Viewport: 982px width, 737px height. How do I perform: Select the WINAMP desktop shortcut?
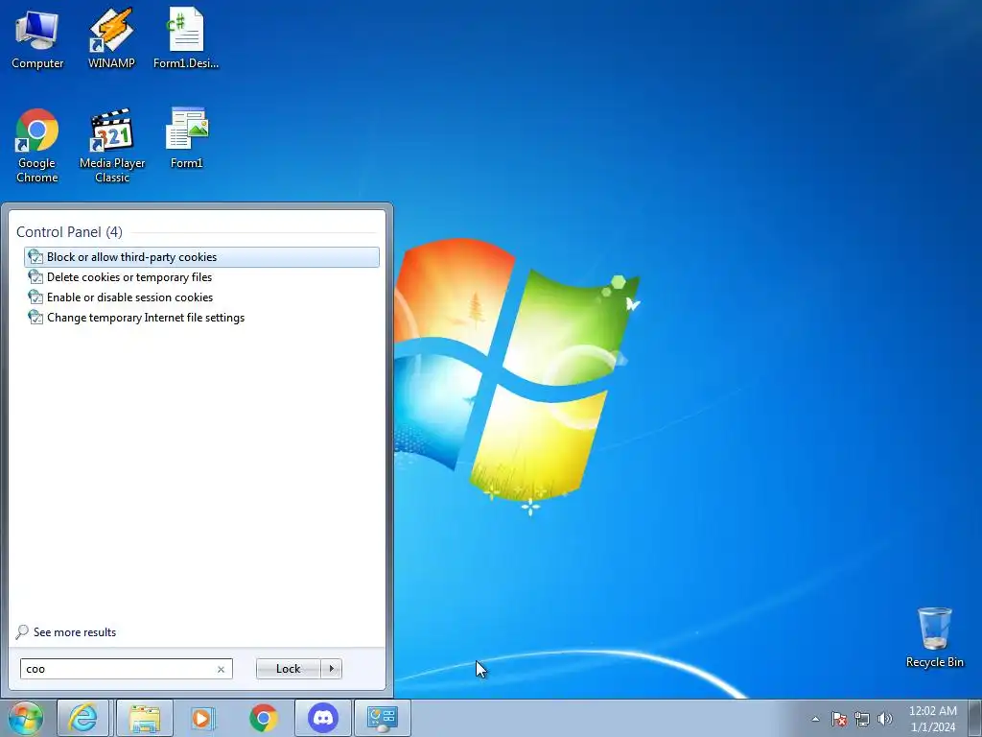[111, 38]
